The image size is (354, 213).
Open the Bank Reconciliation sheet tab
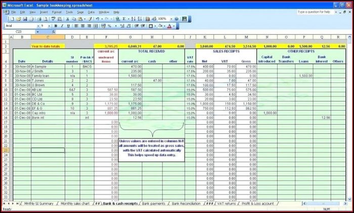(186, 203)
